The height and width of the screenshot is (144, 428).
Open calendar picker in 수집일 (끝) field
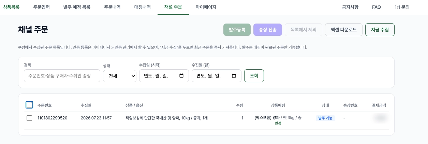click(234, 76)
